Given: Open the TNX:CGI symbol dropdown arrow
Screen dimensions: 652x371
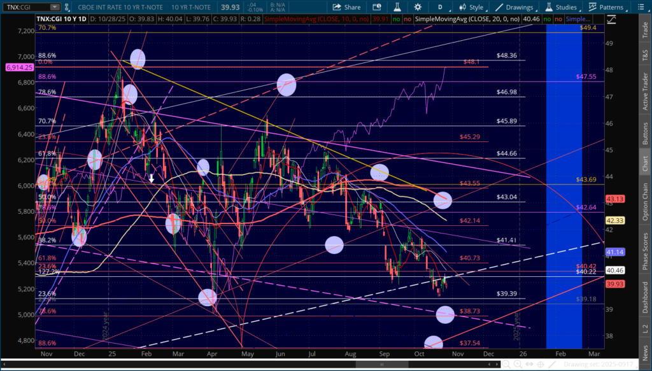Looking at the screenshot, I should click(55, 7).
